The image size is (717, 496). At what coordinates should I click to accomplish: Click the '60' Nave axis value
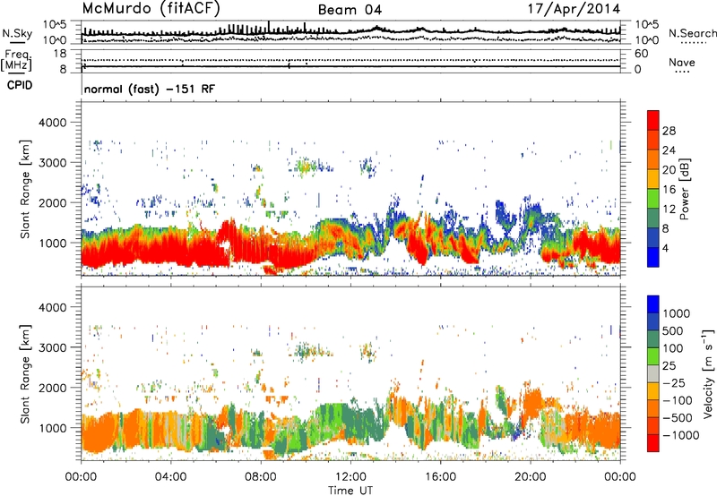641,54
